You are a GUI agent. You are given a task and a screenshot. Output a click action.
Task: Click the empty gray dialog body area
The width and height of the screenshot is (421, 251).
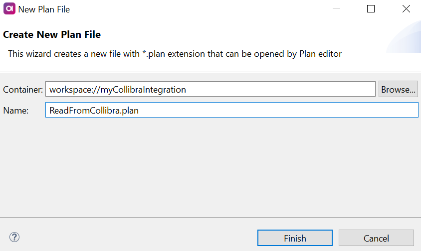(210, 169)
